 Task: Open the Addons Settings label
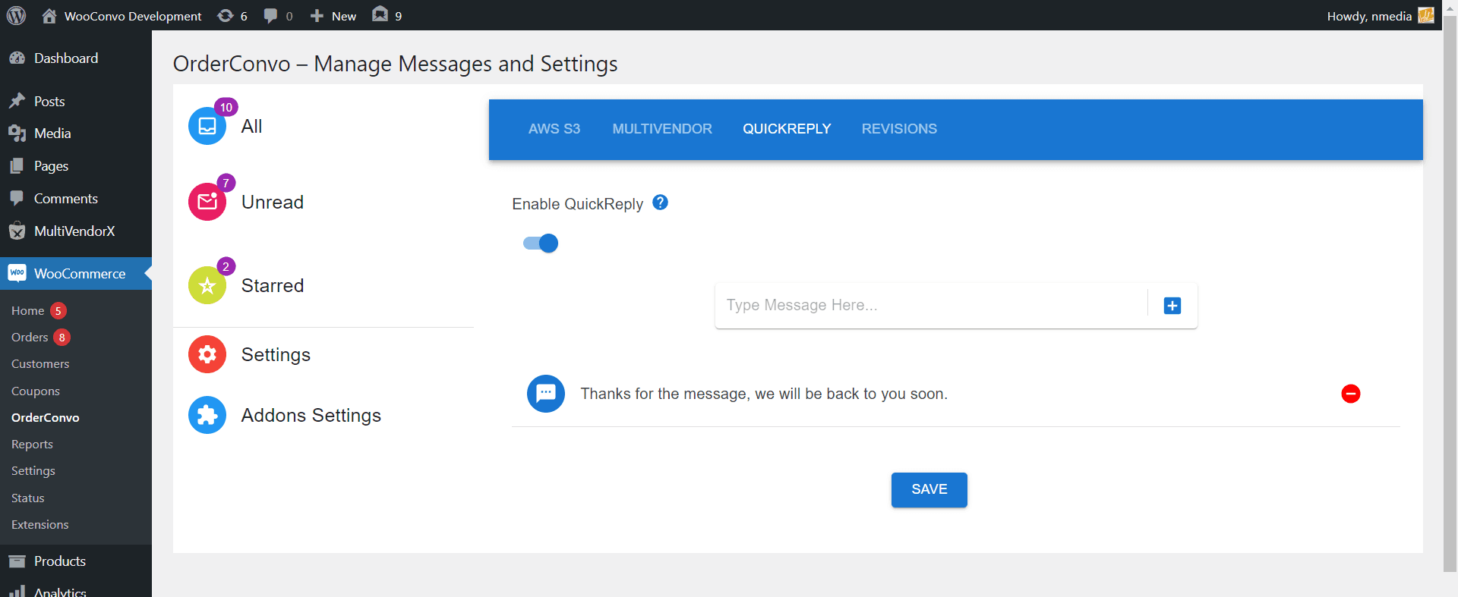click(x=311, y=416)
